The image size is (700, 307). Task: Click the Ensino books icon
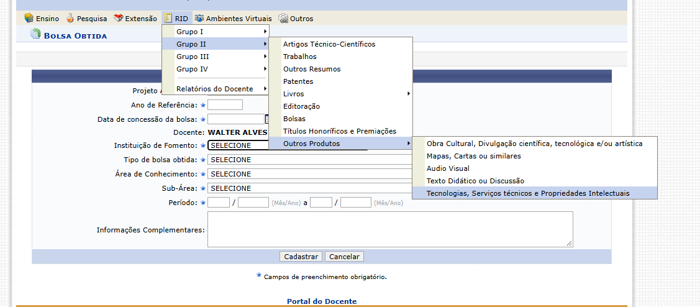pos(29,18)
